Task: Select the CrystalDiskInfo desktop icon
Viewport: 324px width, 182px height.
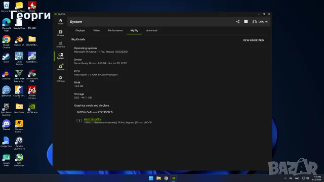Action: tap(32, 58)
